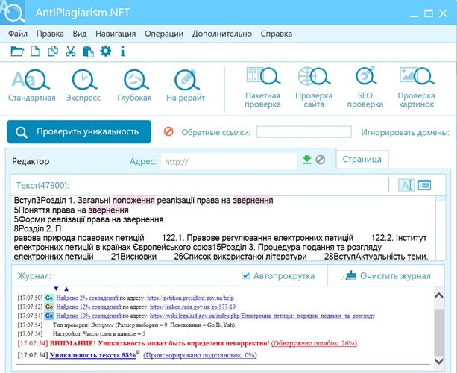Load the address with the green download arrow

click(307, 160)
